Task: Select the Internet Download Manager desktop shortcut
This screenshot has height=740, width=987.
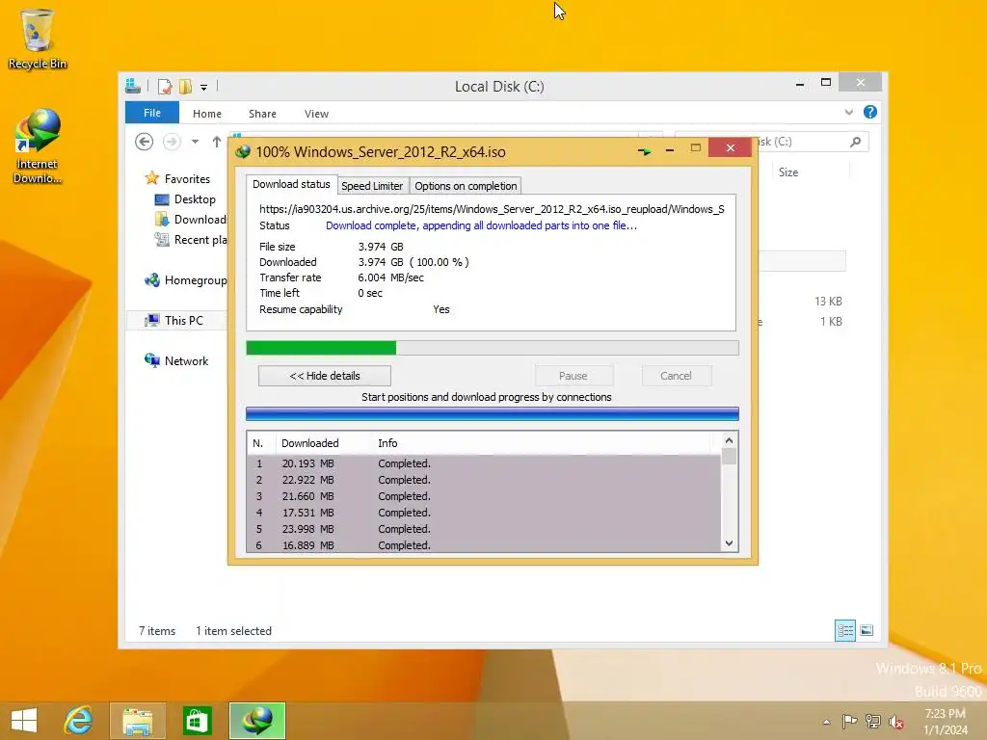Action: point(38,146)
